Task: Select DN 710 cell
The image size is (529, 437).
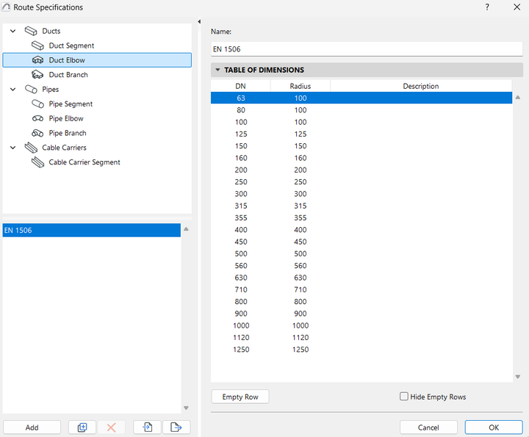Action: pos(241,289)
